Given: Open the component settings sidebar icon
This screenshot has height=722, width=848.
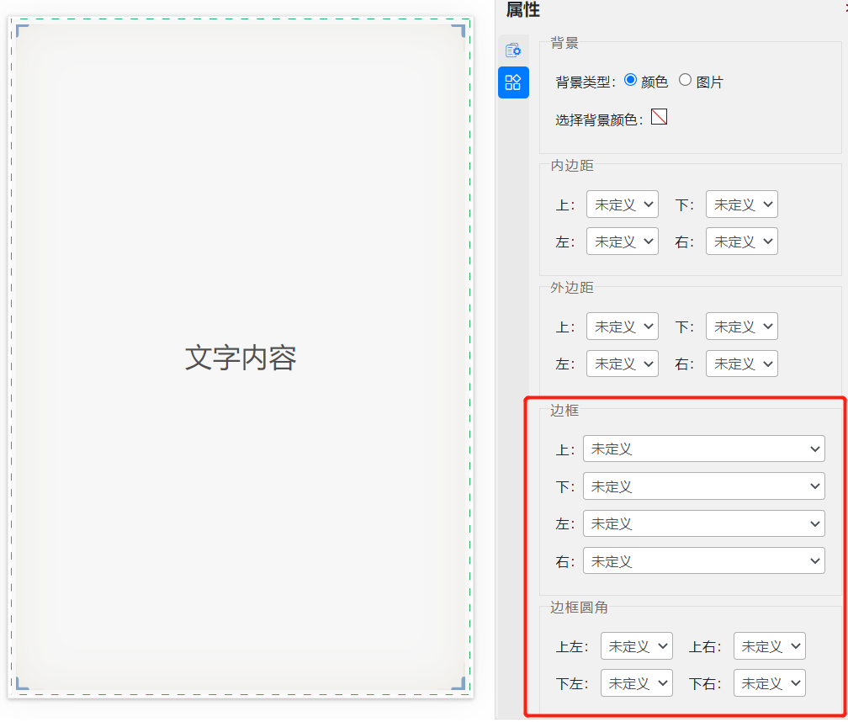Looking at the screenshot, I should tap(512, 50).
